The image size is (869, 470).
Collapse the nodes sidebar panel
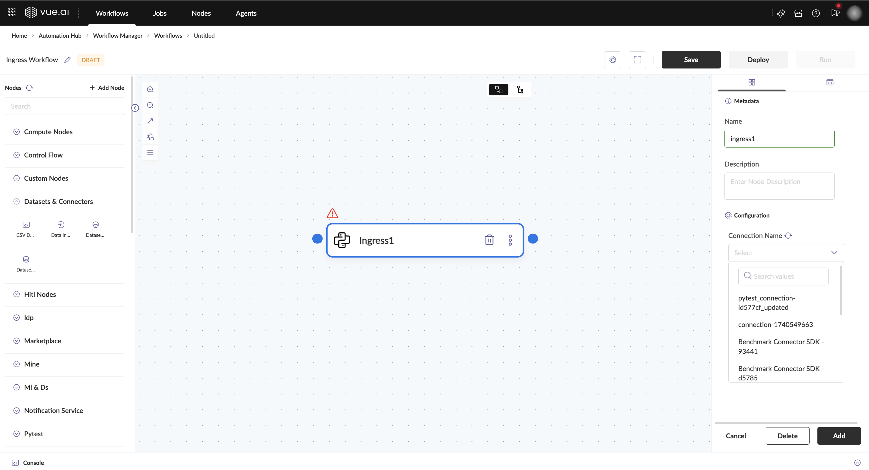point(135,108)
